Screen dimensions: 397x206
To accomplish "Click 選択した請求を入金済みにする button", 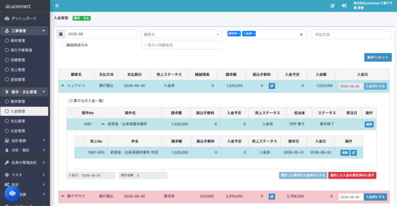I will [303, 175].
